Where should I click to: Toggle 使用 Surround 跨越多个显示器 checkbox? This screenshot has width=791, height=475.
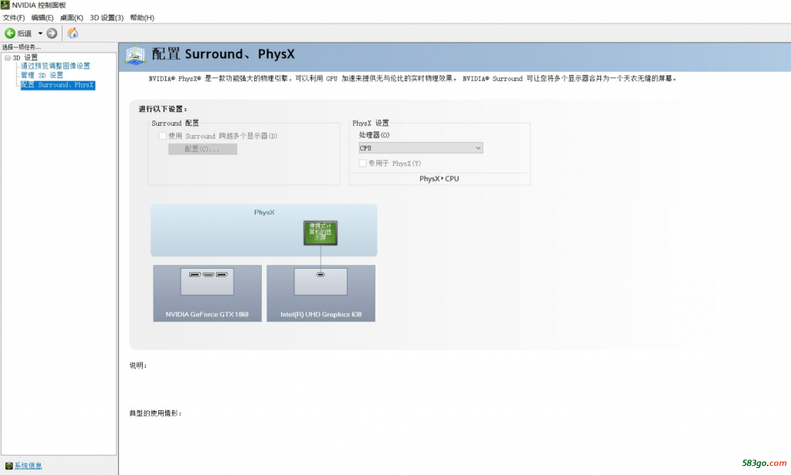pyautogui.click(x=162, y=136)
